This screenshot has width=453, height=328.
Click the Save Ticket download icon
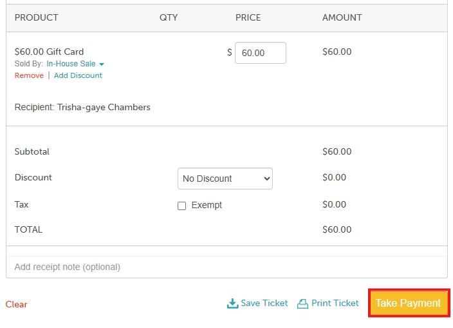tap(232, 304)
